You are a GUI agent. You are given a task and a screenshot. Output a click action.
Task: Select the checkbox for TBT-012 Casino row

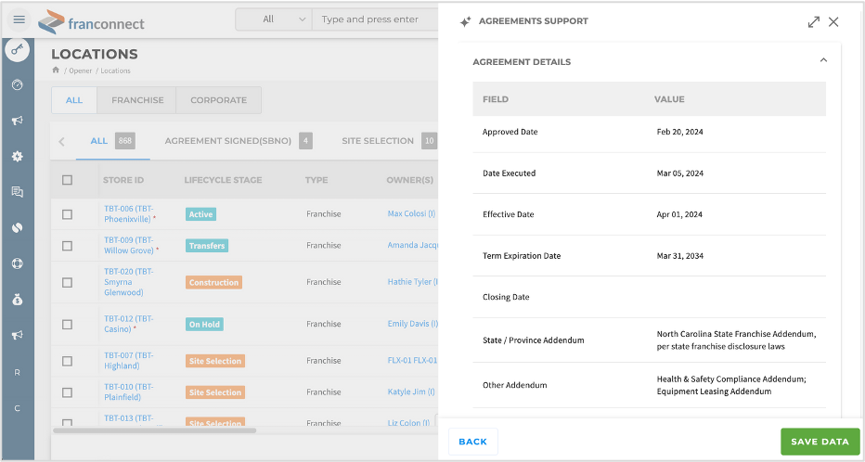(x=67, y=325)
